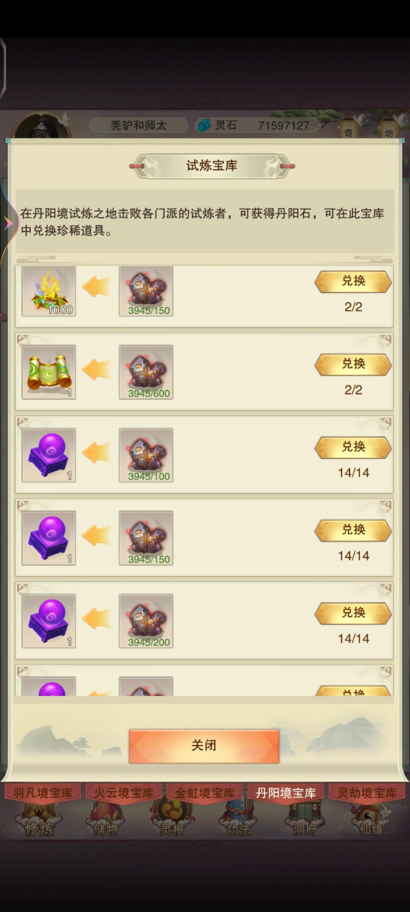Tap the purple orb costing 3945/200

(x=49, y=621)
